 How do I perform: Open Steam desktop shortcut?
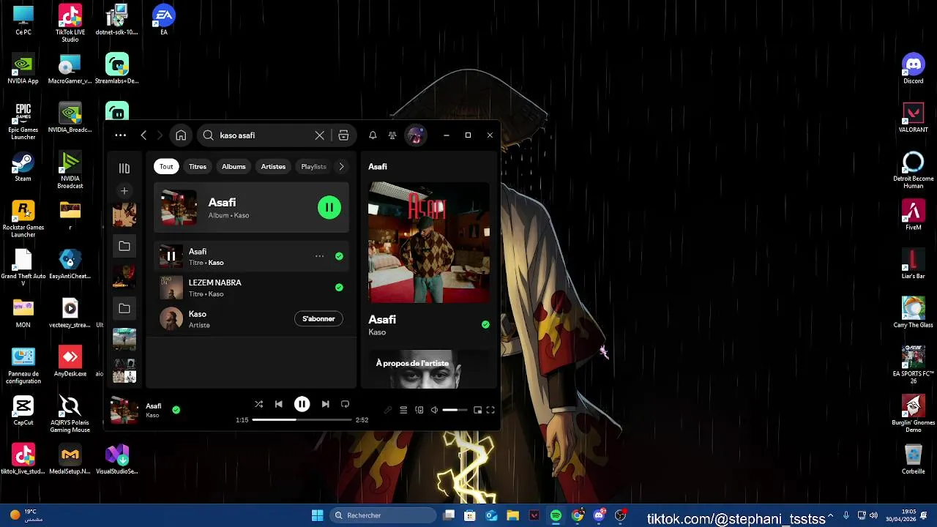point(23,167)
